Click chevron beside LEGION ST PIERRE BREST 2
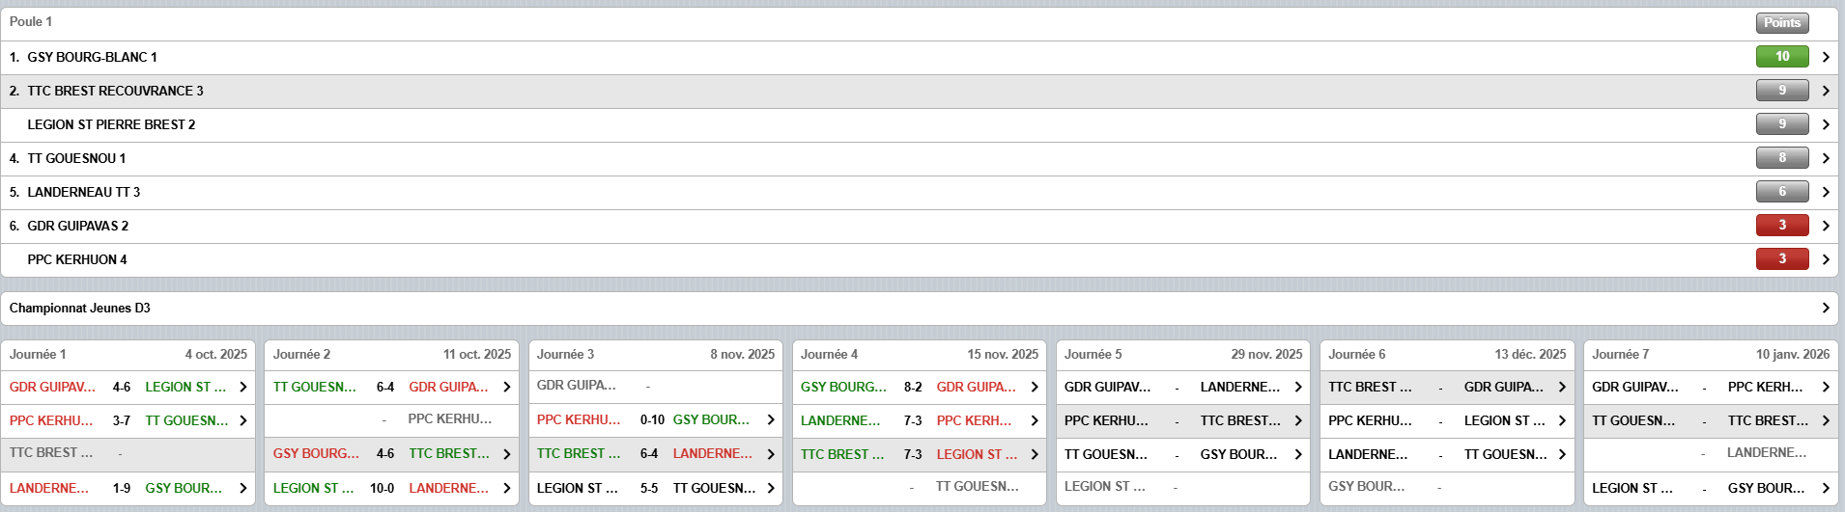1845x512 pixels. click(1825, 124)
